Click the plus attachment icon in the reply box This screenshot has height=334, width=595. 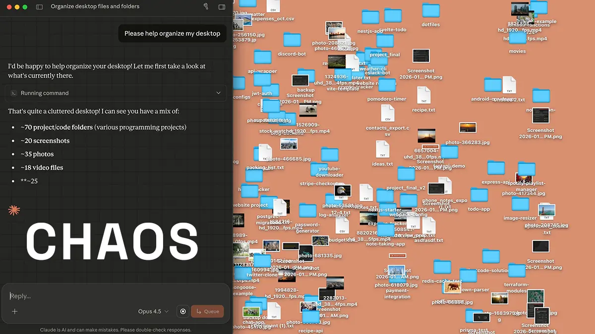15,311
